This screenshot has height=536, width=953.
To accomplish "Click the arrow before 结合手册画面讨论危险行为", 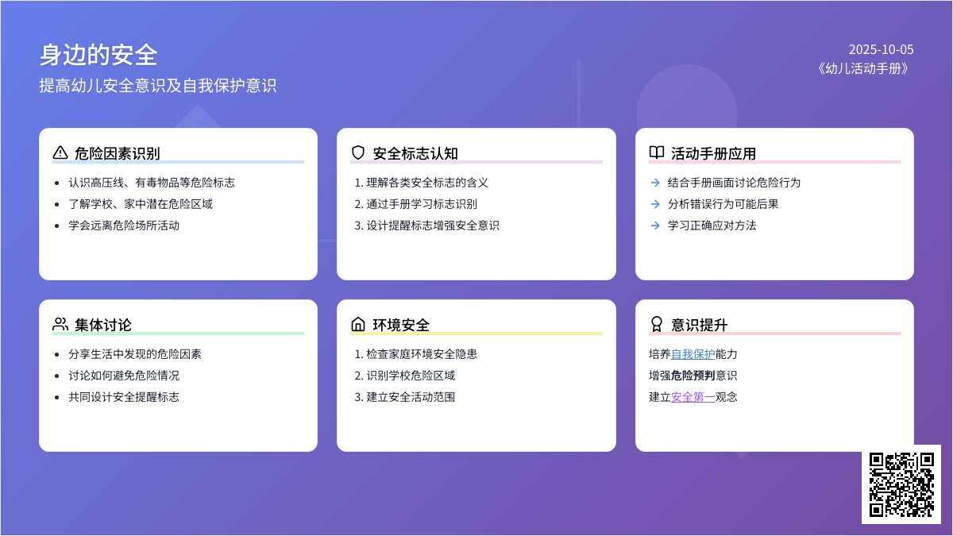I will pos(655,183).
